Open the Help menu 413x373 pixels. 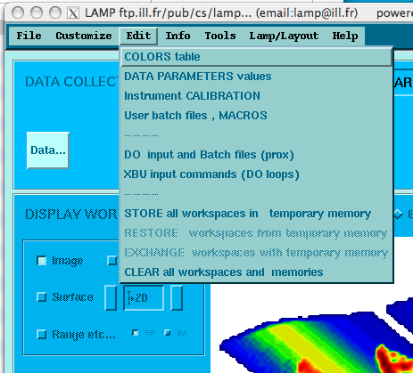click(345, 36)
